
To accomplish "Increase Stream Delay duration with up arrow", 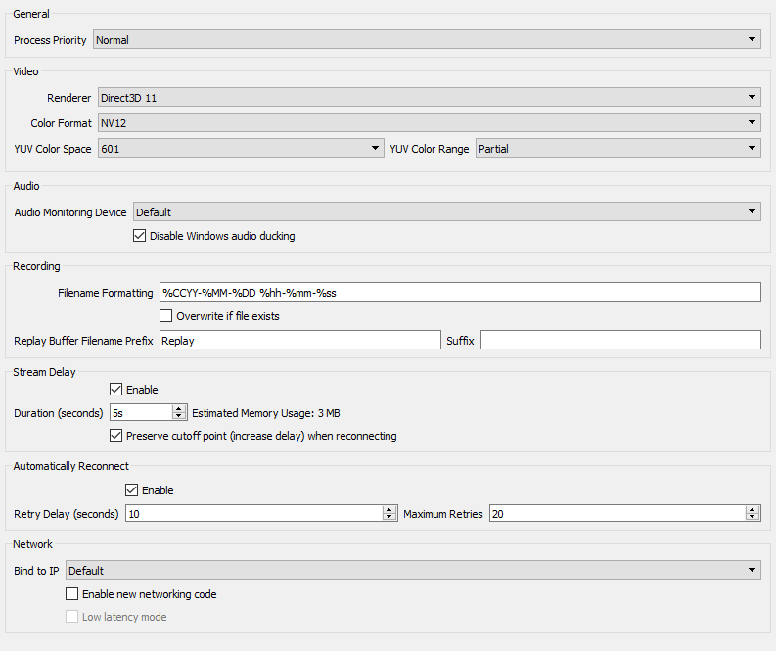I will (179, 409).
